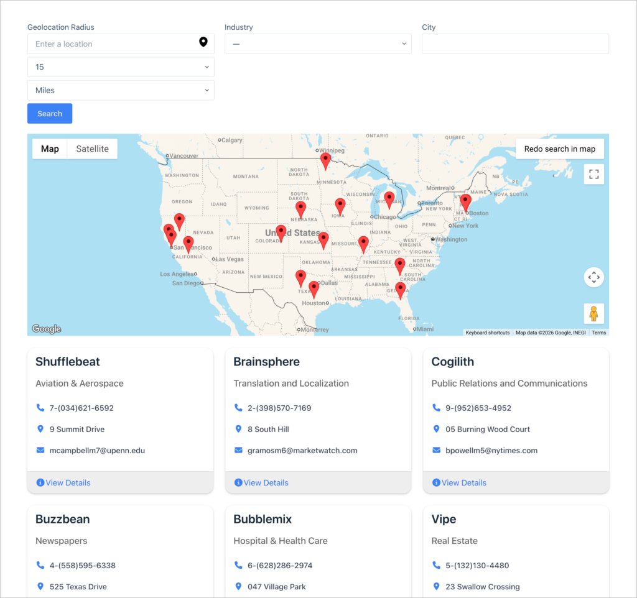Screen dimensions: 637x598
Task: Select the Map tab on the map
Action: tap(49, 149)
